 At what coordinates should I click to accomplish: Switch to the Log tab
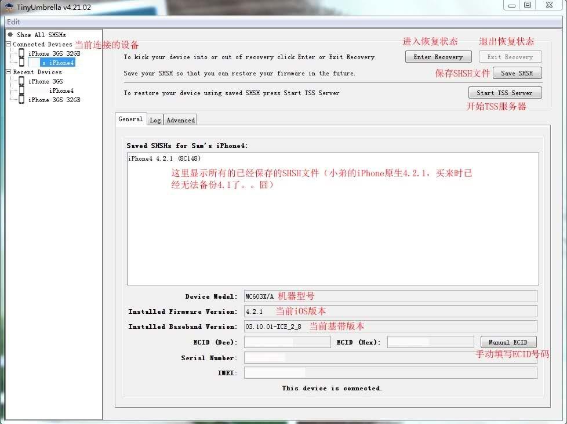(155, 120)
